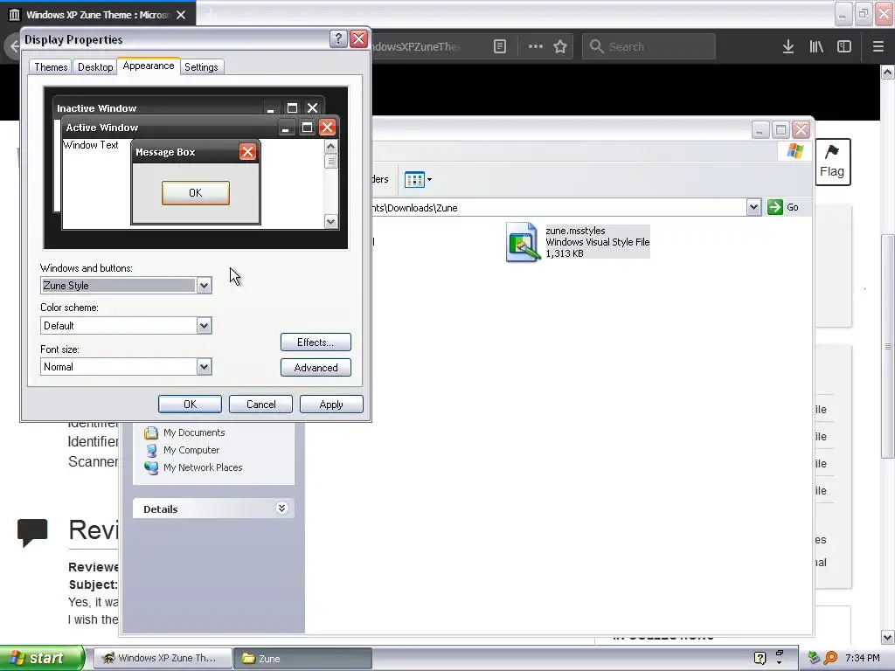Click the Firefox Search field
The image size is (895, 671).
(x=649, y=47)
